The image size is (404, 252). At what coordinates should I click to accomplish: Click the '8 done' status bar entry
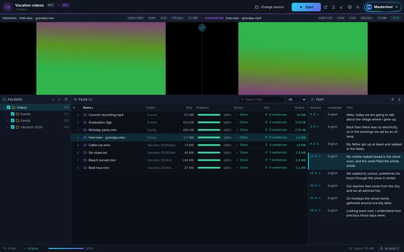31,248
